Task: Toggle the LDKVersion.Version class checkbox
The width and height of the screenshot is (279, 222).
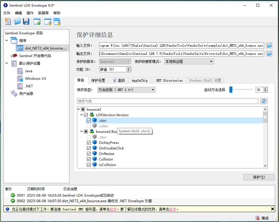Action: (x=86, y=115)
